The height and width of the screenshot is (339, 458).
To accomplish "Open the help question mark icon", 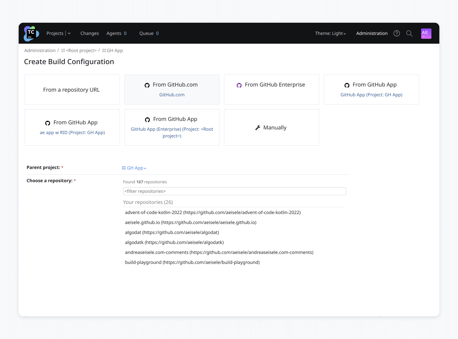I will pos(397,33).
